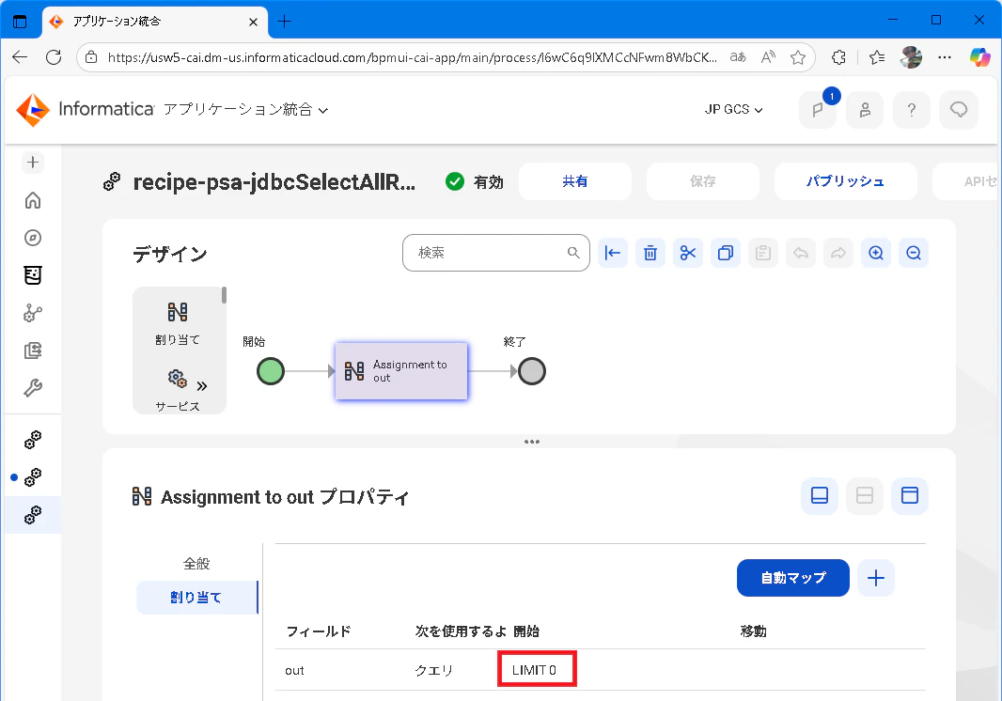This screenshot has height=701, width=1002.
Task: Click the plus add-field button beside 自動マップ
Action: point(876,578)
